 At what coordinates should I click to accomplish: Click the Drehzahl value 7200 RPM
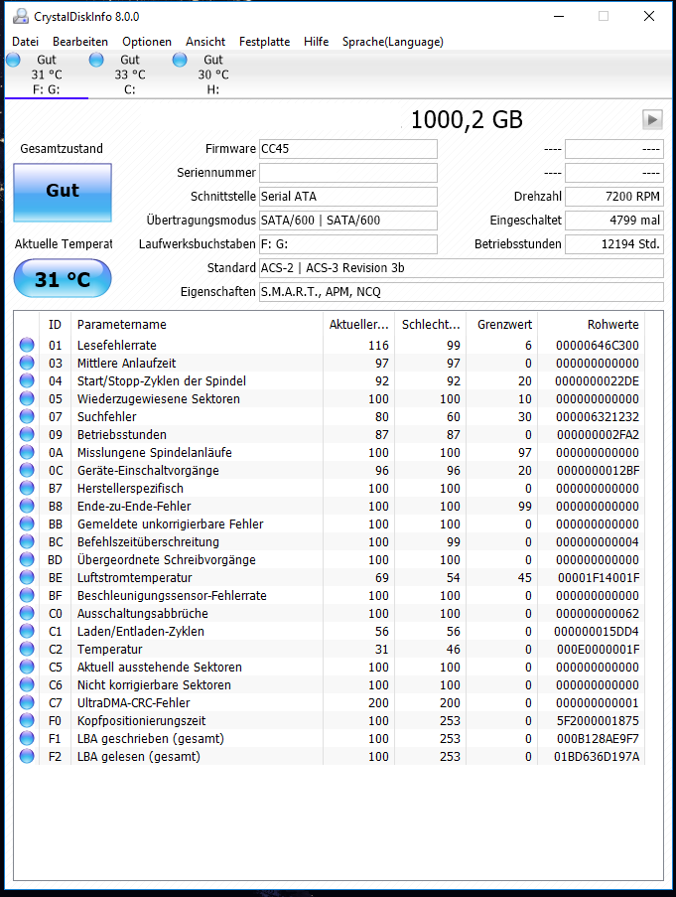pyautogui.click(x=614, y=197)
